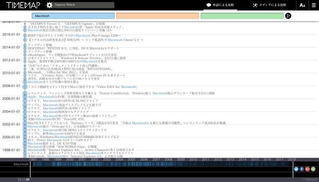
Task: Select the highlighted bottom layout icon
Action: click(28, 180)
